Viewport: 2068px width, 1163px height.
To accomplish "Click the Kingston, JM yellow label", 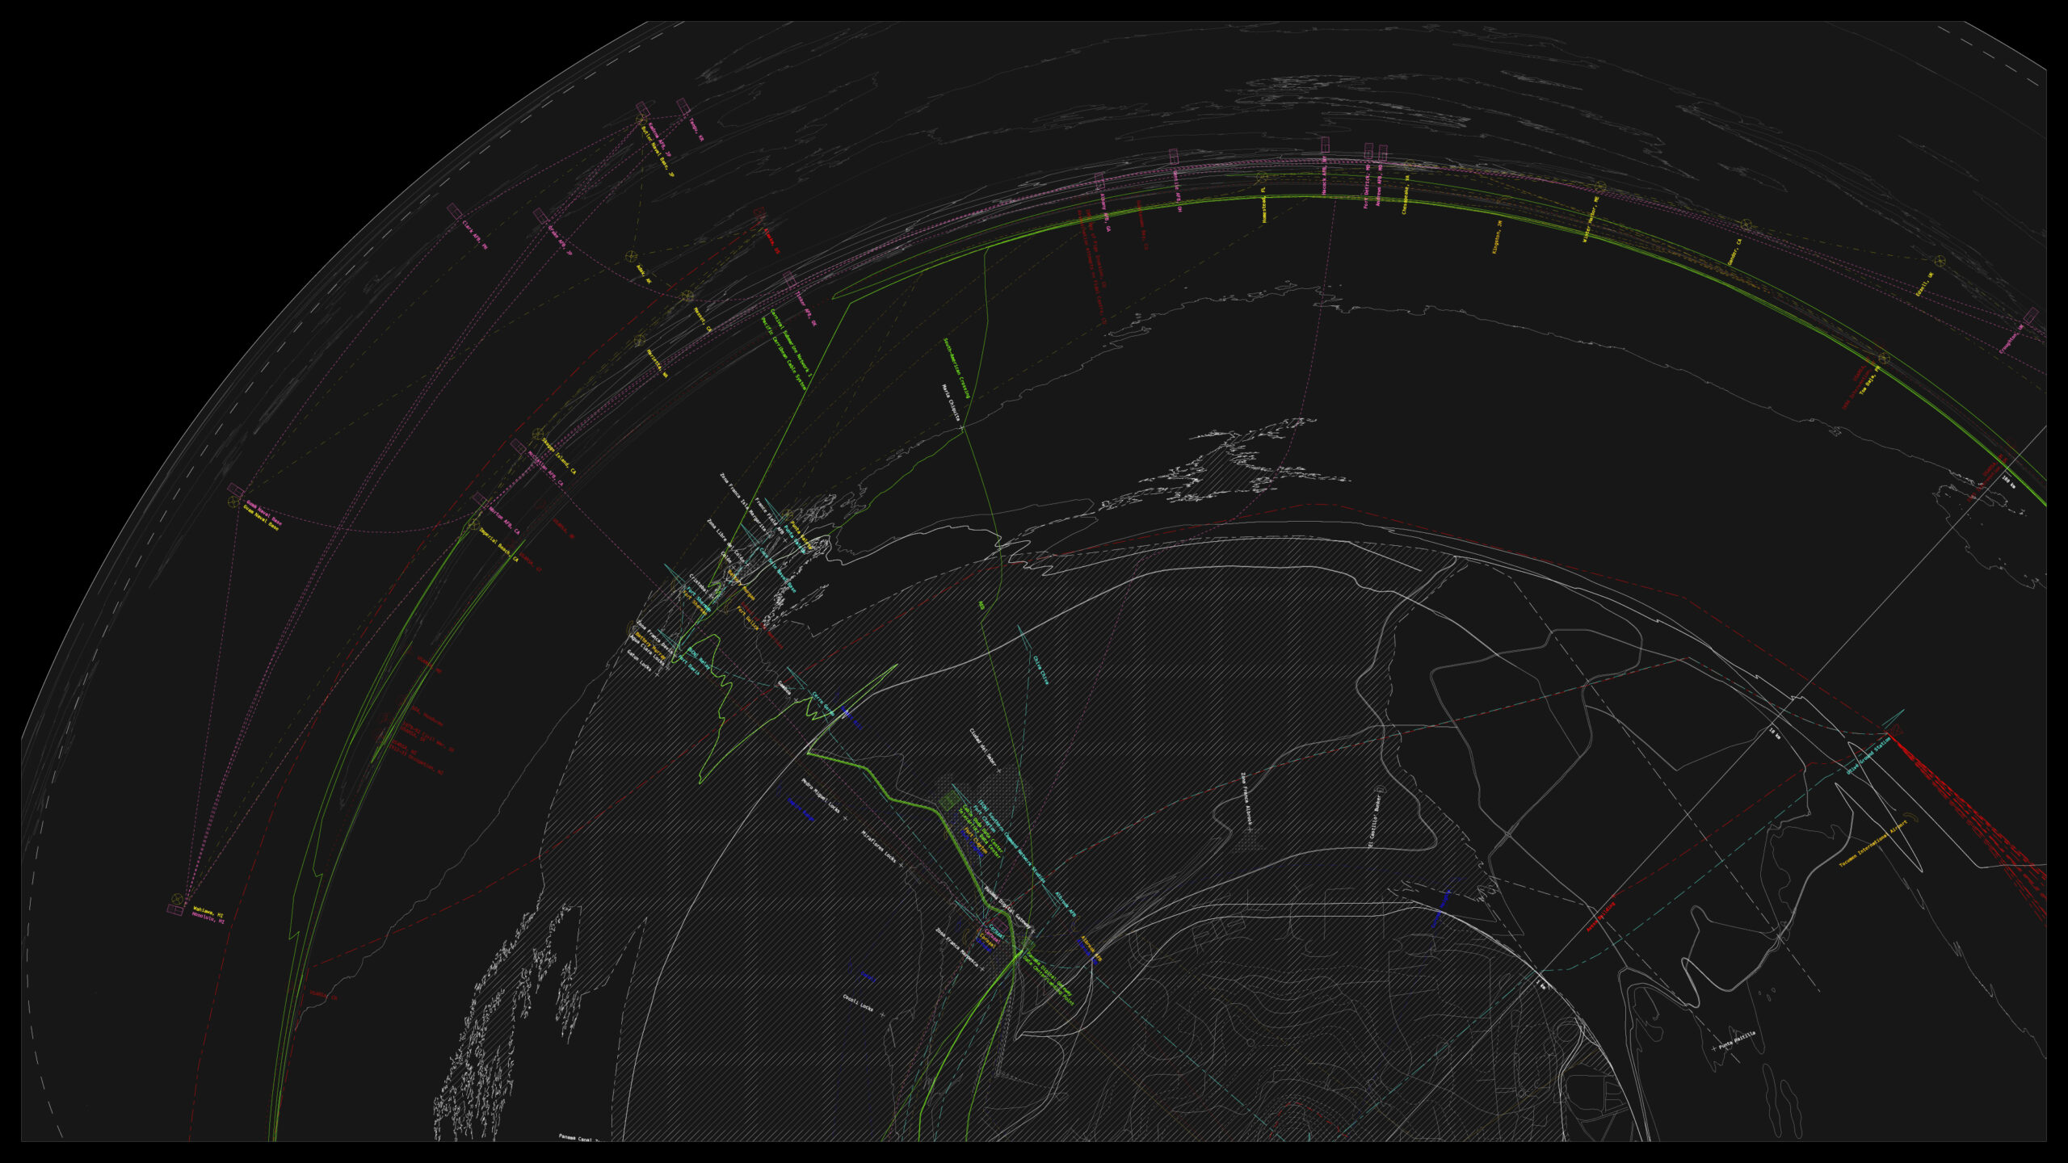I will (x=1497, y=237).
